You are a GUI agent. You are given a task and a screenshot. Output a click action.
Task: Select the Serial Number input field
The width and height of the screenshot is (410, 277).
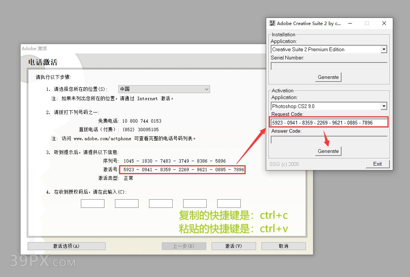[329, 66]
